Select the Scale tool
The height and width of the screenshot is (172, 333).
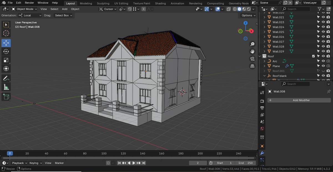coord(6,60)
